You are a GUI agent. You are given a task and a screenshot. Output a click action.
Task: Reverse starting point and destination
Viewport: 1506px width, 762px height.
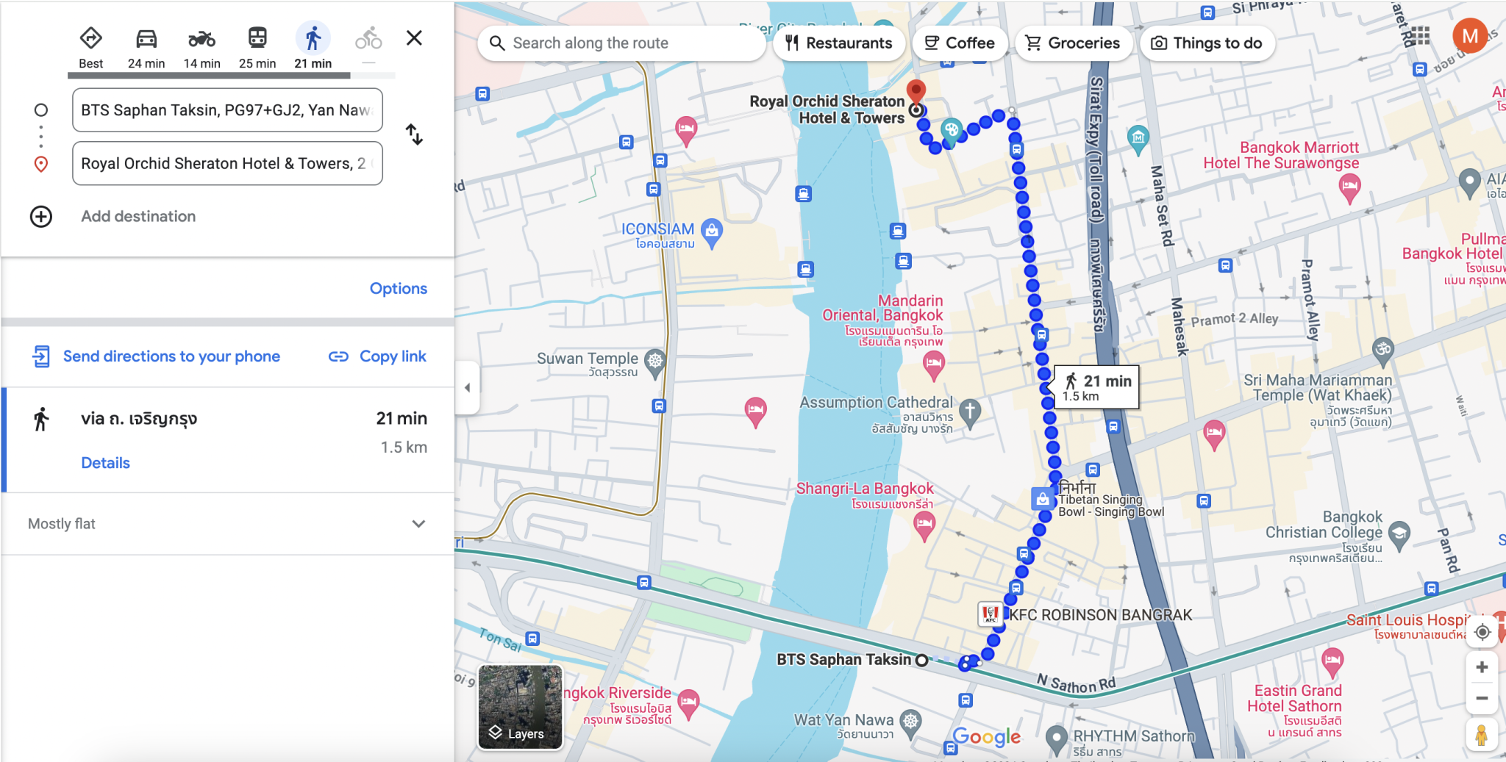(x=414, y=134)
